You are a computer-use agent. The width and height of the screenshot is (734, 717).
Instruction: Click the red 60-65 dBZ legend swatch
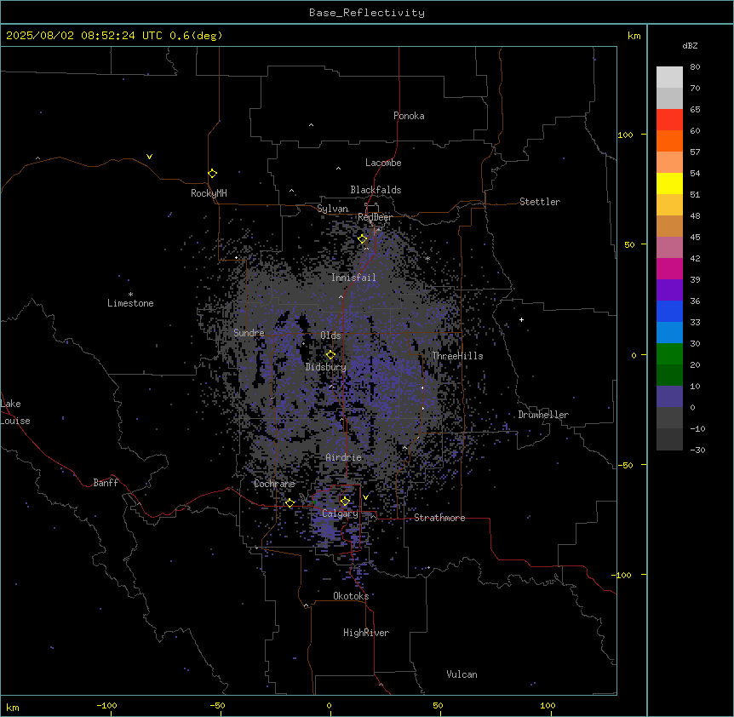[x=669, y=120]
